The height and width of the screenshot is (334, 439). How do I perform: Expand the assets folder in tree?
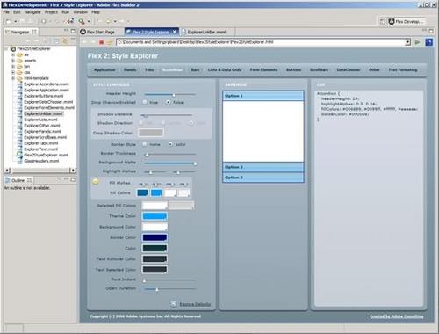(x=13, y=61)
